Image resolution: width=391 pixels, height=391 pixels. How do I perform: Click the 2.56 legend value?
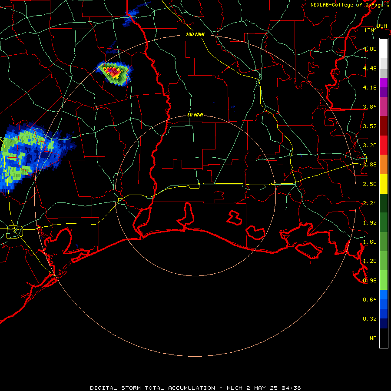[370, 184]
